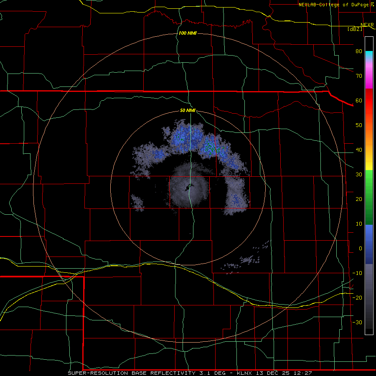Image resolution: width=376 pixels, height=376 pixels.
Task: Click the SUPER-RESOLUTION BASE REFLECTIVITY caption text
Action: tap(131, 373)
